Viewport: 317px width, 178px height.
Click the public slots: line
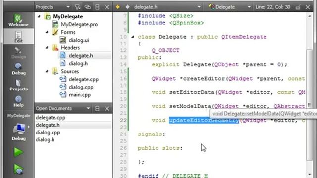tap(160, 148)
